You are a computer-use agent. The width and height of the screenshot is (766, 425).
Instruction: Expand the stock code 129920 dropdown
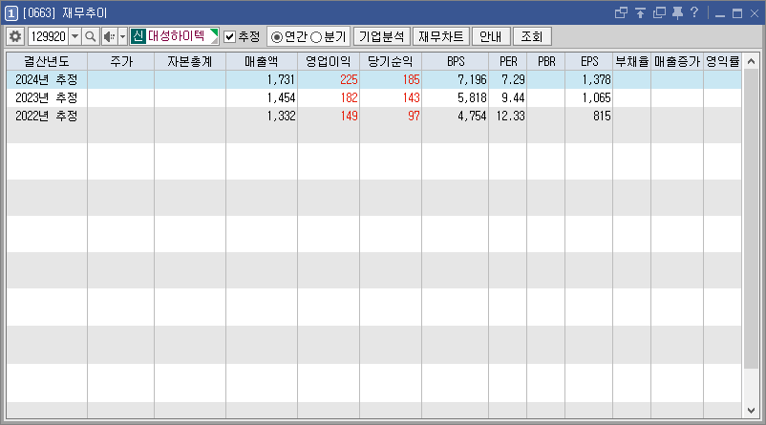(74, 36)
